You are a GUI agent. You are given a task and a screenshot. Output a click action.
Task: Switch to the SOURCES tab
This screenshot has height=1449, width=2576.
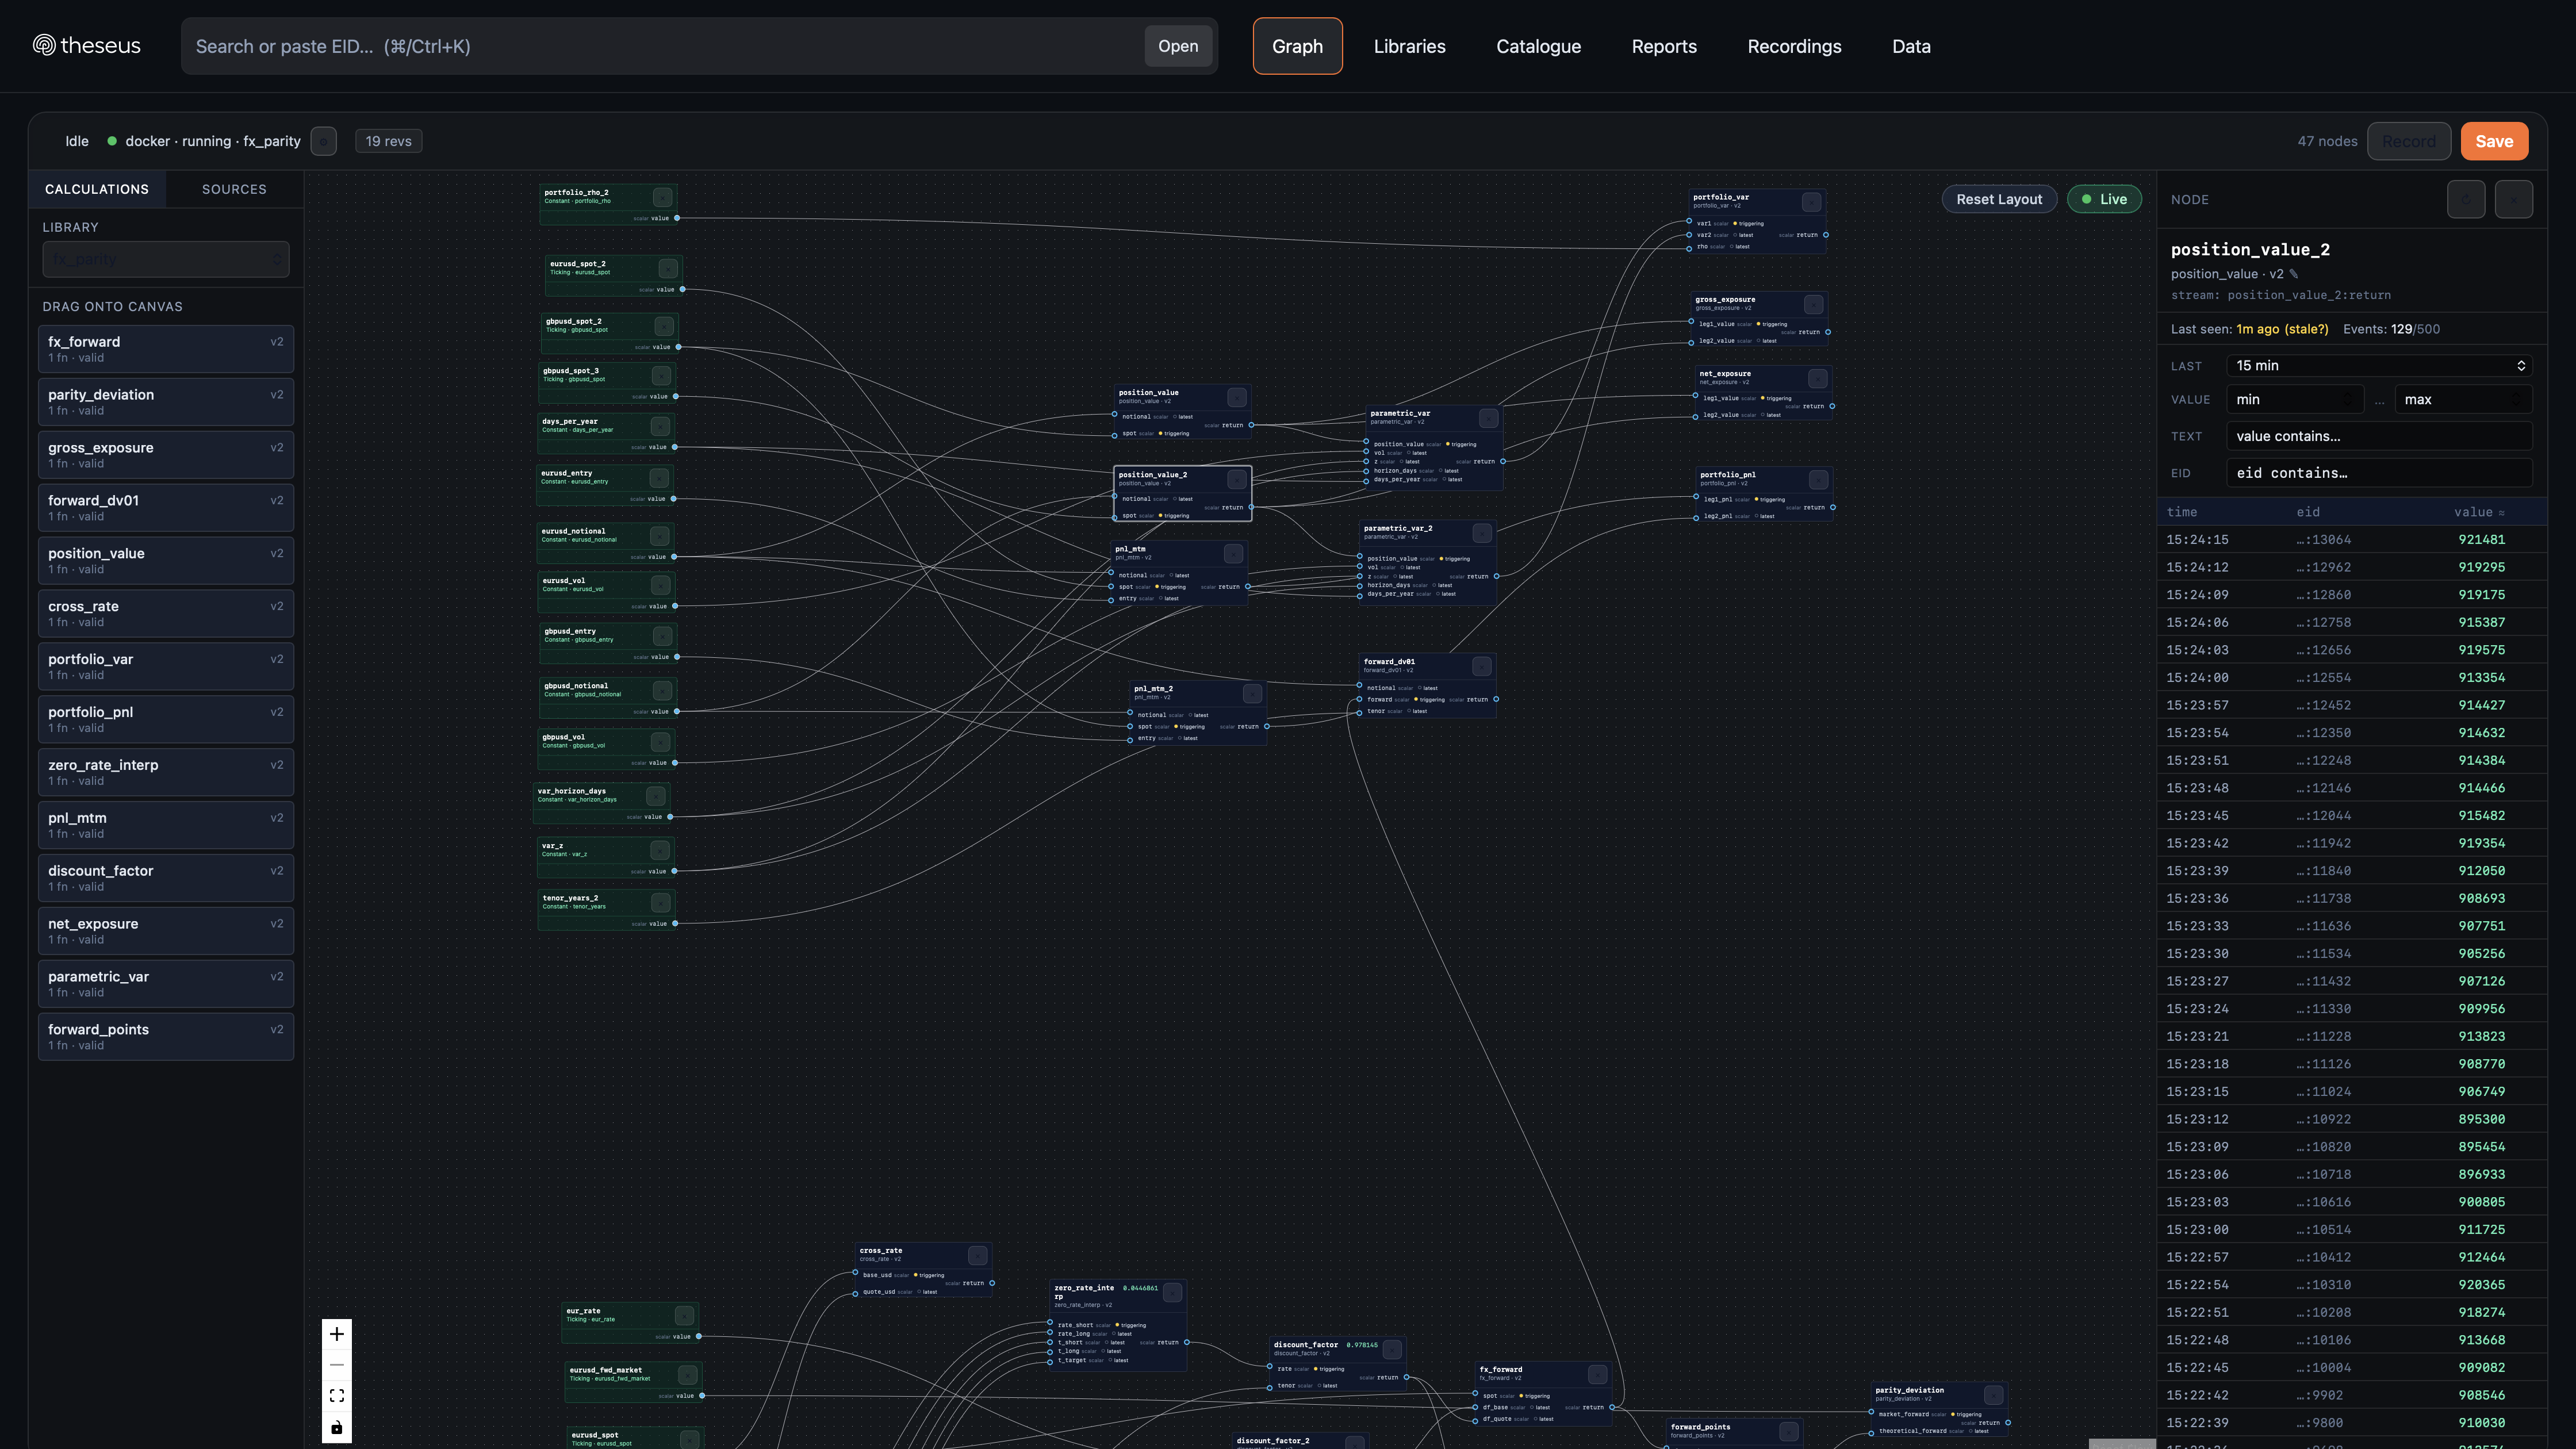pos(234,189)
